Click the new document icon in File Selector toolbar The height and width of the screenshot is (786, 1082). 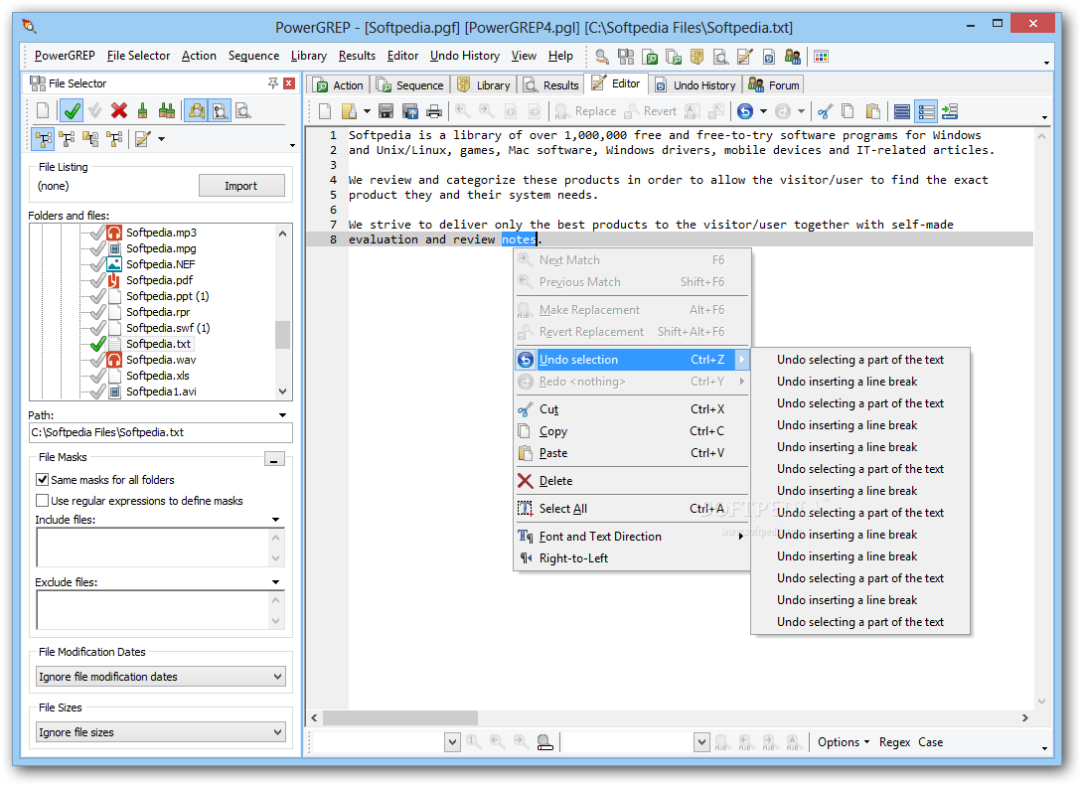click(x=43, y=111)
